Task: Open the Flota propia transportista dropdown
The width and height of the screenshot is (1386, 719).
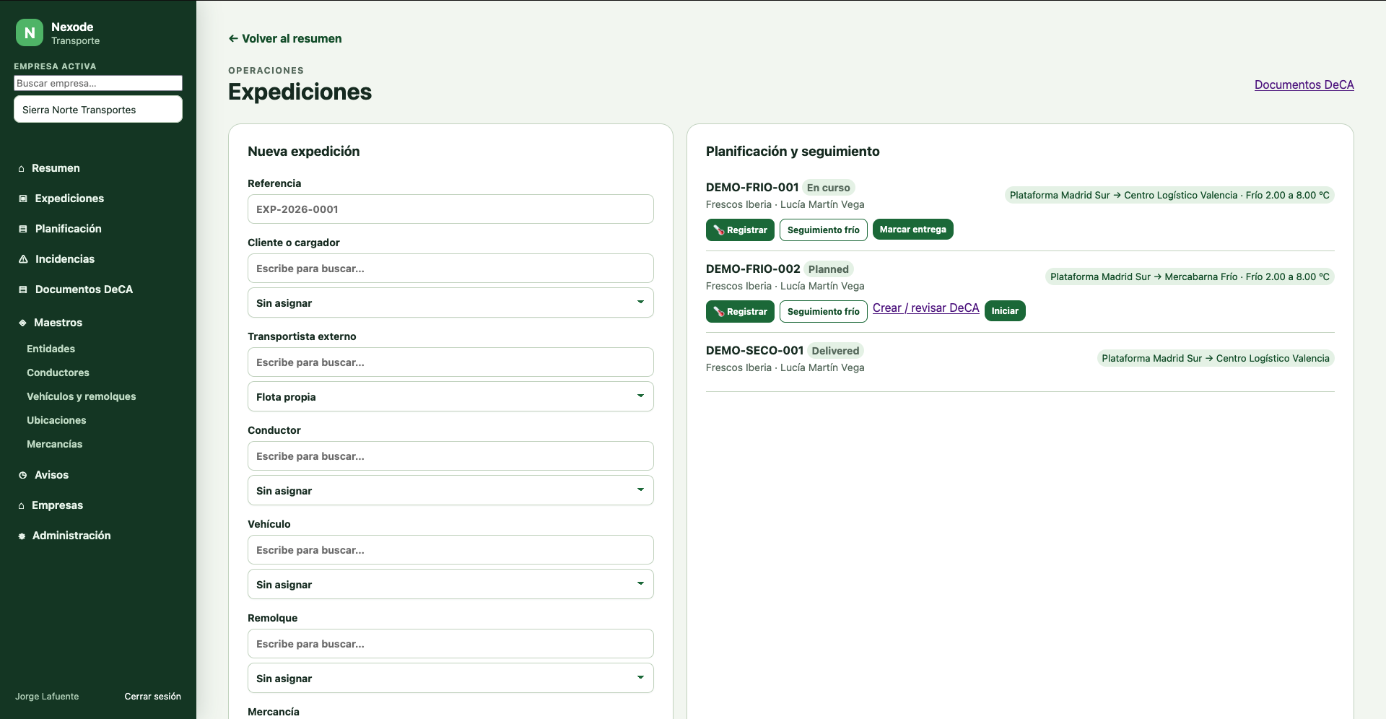Action: coord(450,396)
